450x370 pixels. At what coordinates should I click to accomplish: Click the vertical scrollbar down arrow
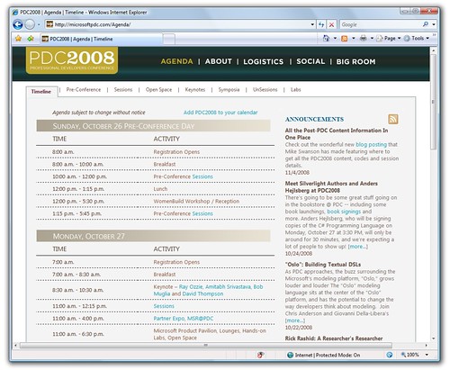[433, 338]
